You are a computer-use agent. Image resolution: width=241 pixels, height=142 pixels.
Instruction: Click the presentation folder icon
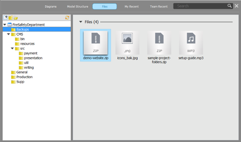(21, 58)
